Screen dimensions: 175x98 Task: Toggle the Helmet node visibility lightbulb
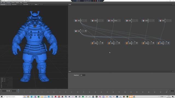(x=153, y=21)
